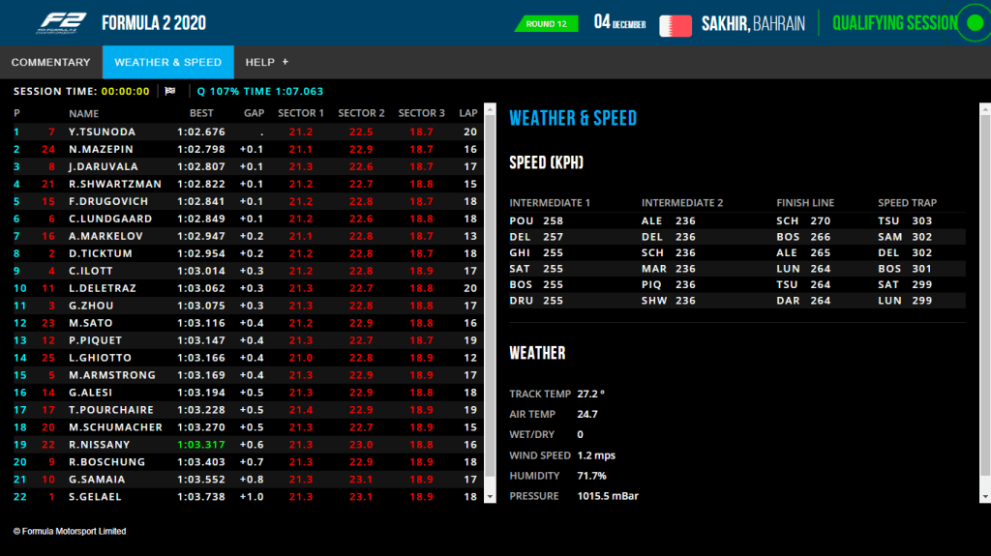The width and height of the screenshot is (991, 556).
Task: Click the weather panel scrollbar thumb
Action: click(x=985, y=296)
